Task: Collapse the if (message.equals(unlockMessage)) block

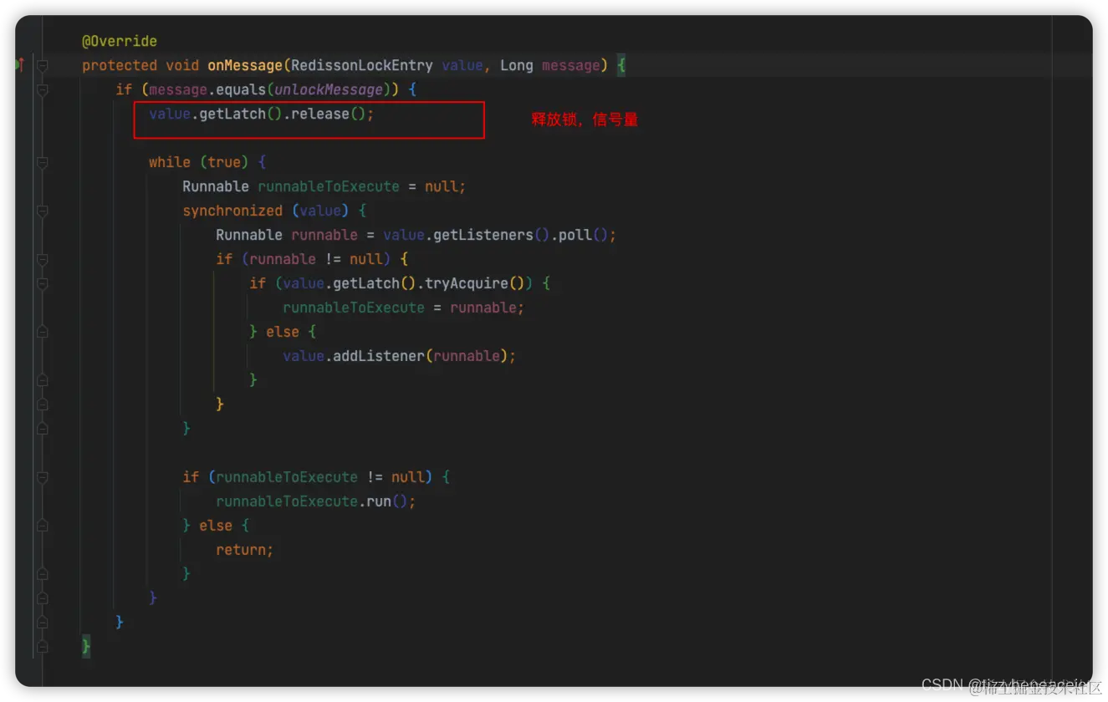Action: pos(43,89)
